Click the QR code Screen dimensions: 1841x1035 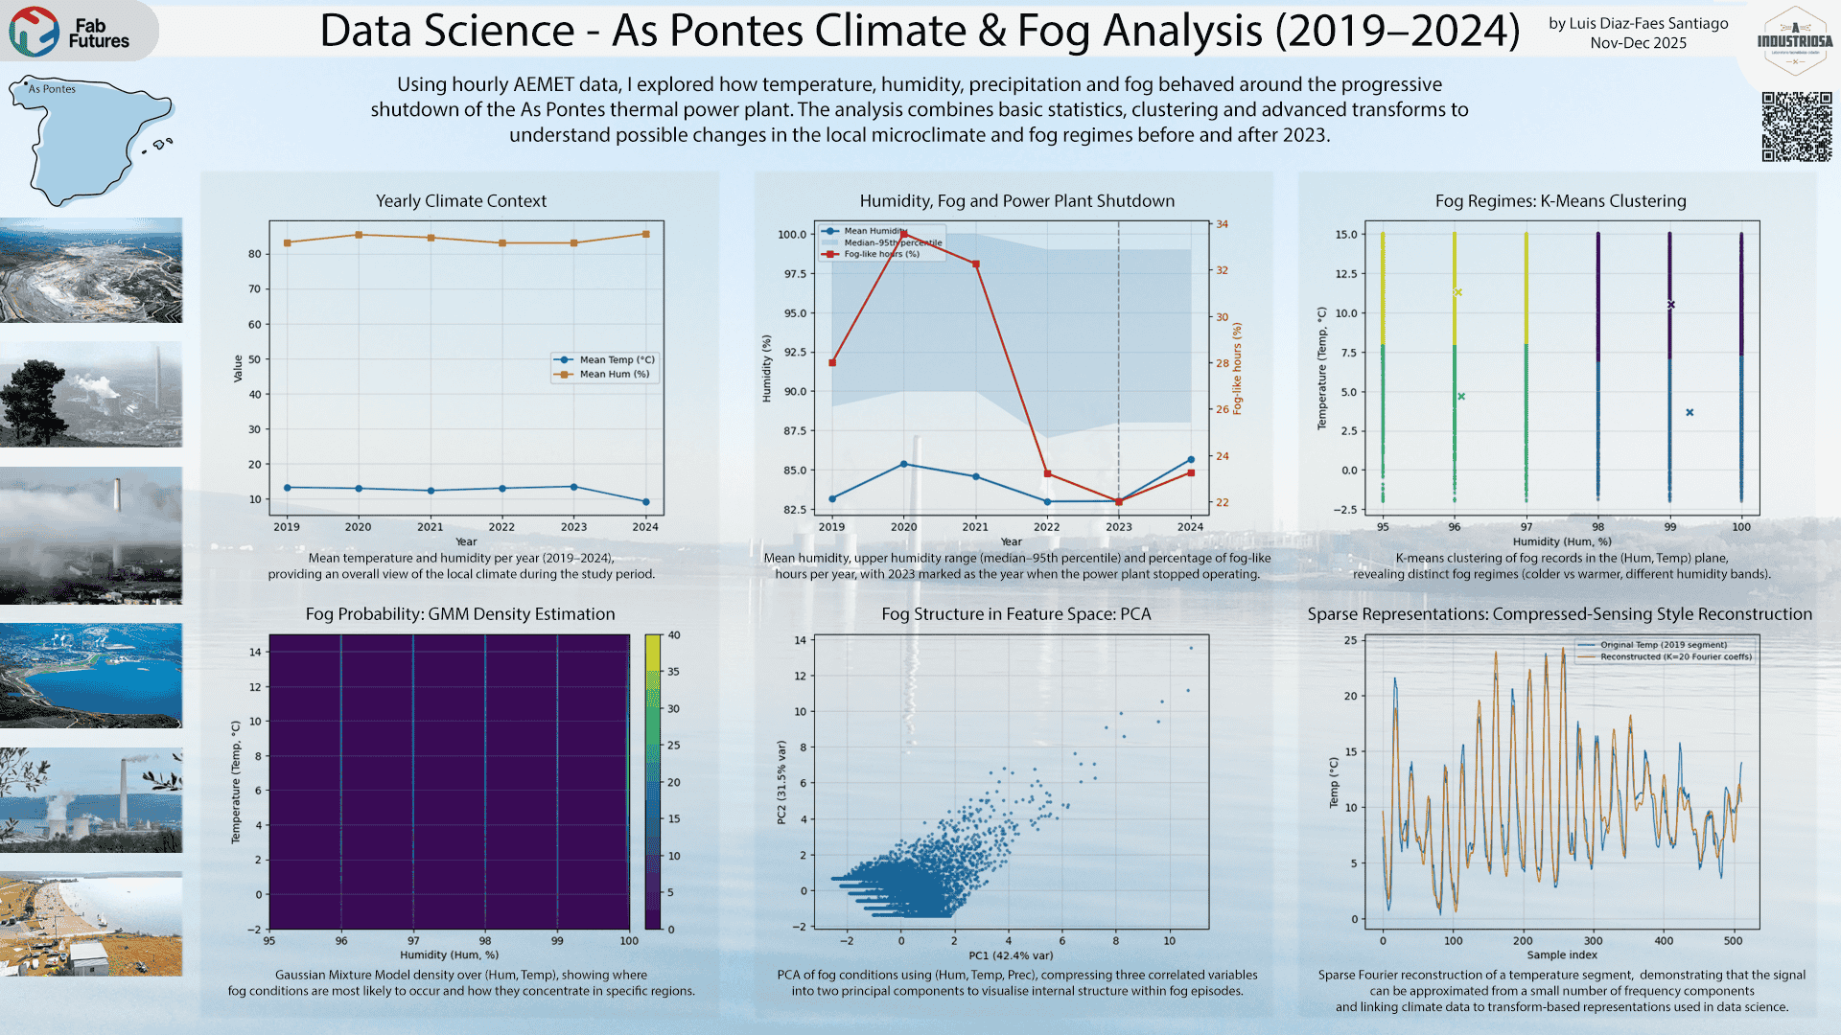click(x=1797, y=126)
